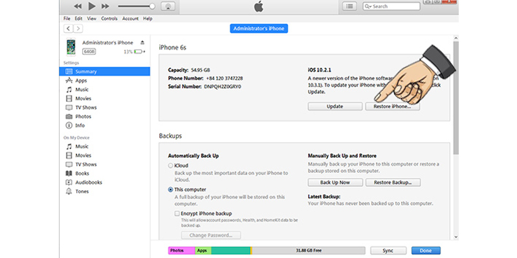
Task: Click the list view icon near search
Action: click(x=350, y=6)
